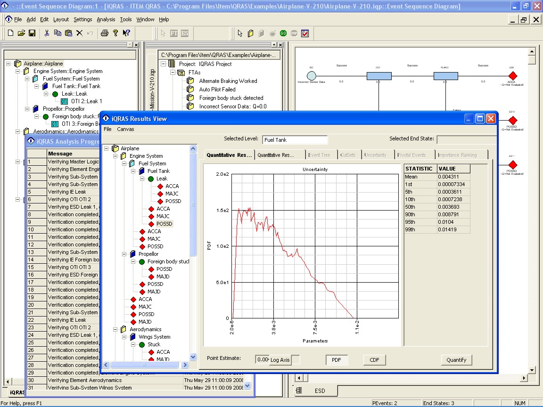Click the Delete X toolbar icon
The width and height of the screenshot is (543, 407).
pyautogui.click(x=79, y=33)
